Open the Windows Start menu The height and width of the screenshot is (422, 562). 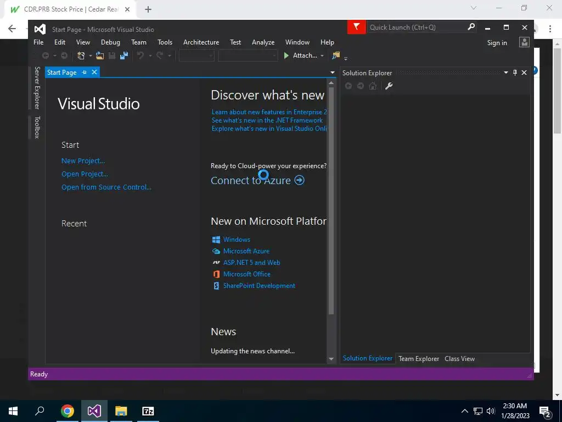click(x=13, y=411)
